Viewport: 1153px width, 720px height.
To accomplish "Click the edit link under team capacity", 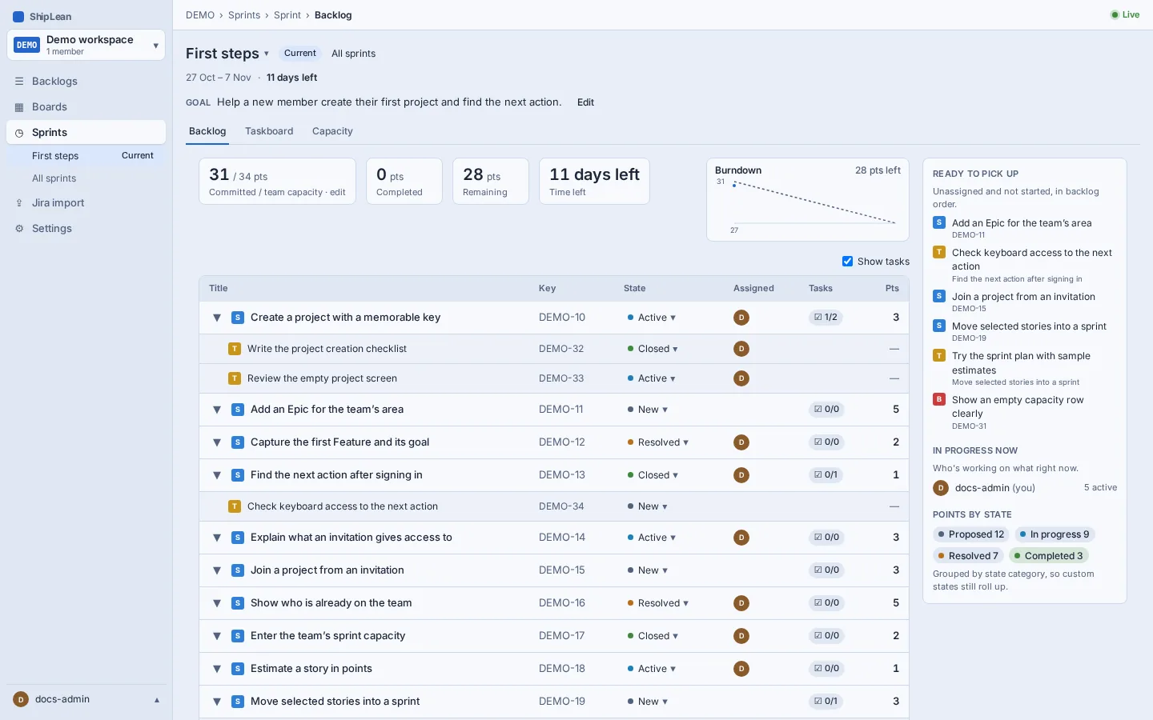I will 338,192.
